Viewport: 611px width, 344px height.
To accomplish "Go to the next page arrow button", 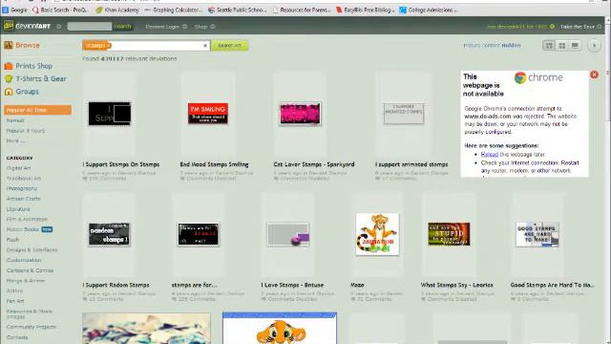I will [x=594, y=46].
